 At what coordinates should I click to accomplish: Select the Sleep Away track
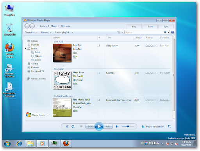tap(112, 46)
